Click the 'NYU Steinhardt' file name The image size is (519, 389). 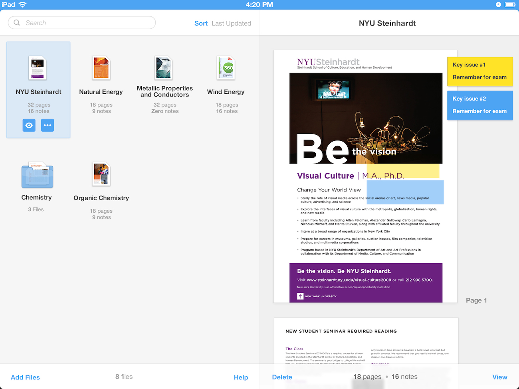38,92
